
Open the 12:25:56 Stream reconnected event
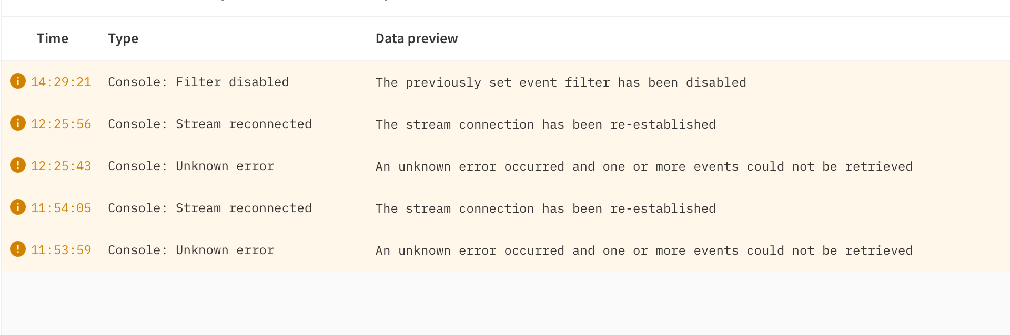(x=506, y=124)
